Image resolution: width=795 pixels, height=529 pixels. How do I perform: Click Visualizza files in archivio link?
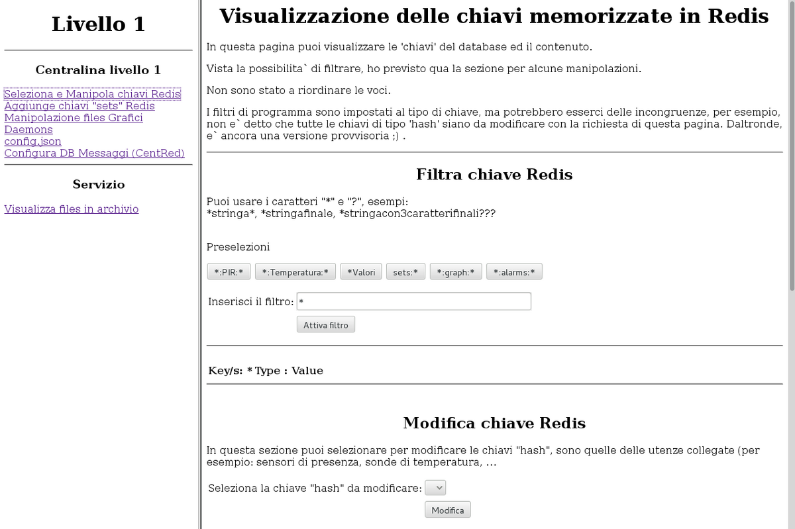click(x=72, y=209)
